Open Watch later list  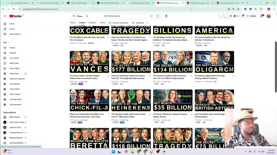[14, 63]
